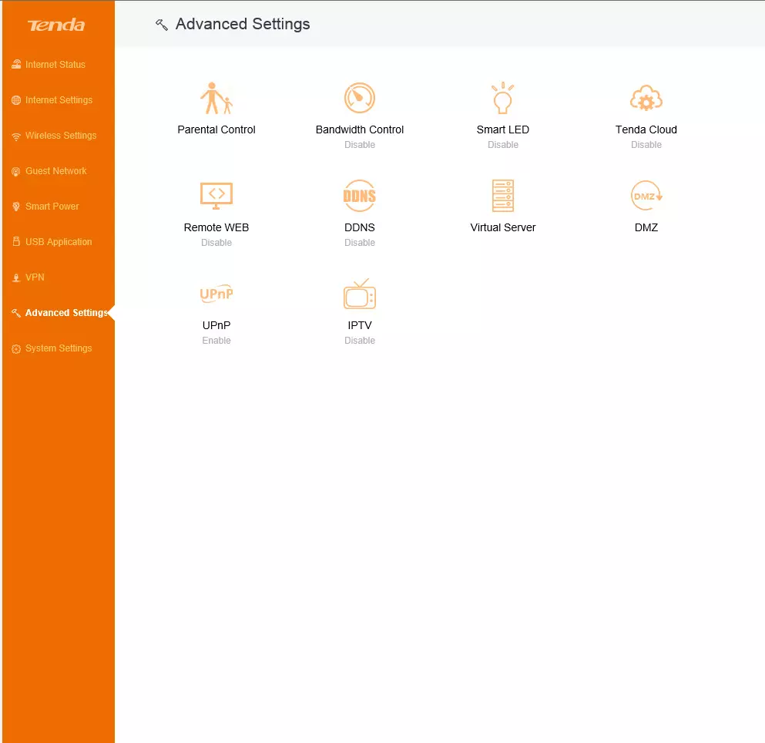Click the Internet Status sidebar icon

(16, 65)
